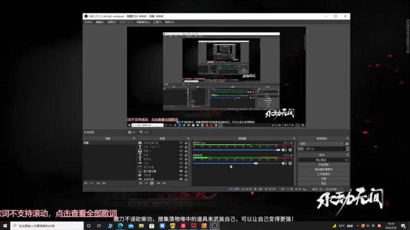Add a new scene with the plus icon
410x230 pixels.
(86, 183)
